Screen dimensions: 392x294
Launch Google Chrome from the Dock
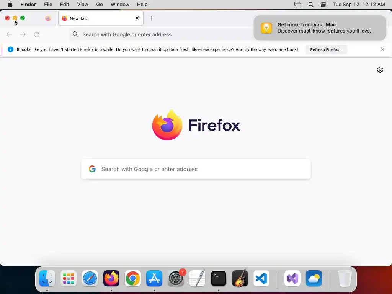(x=133, y=278)
